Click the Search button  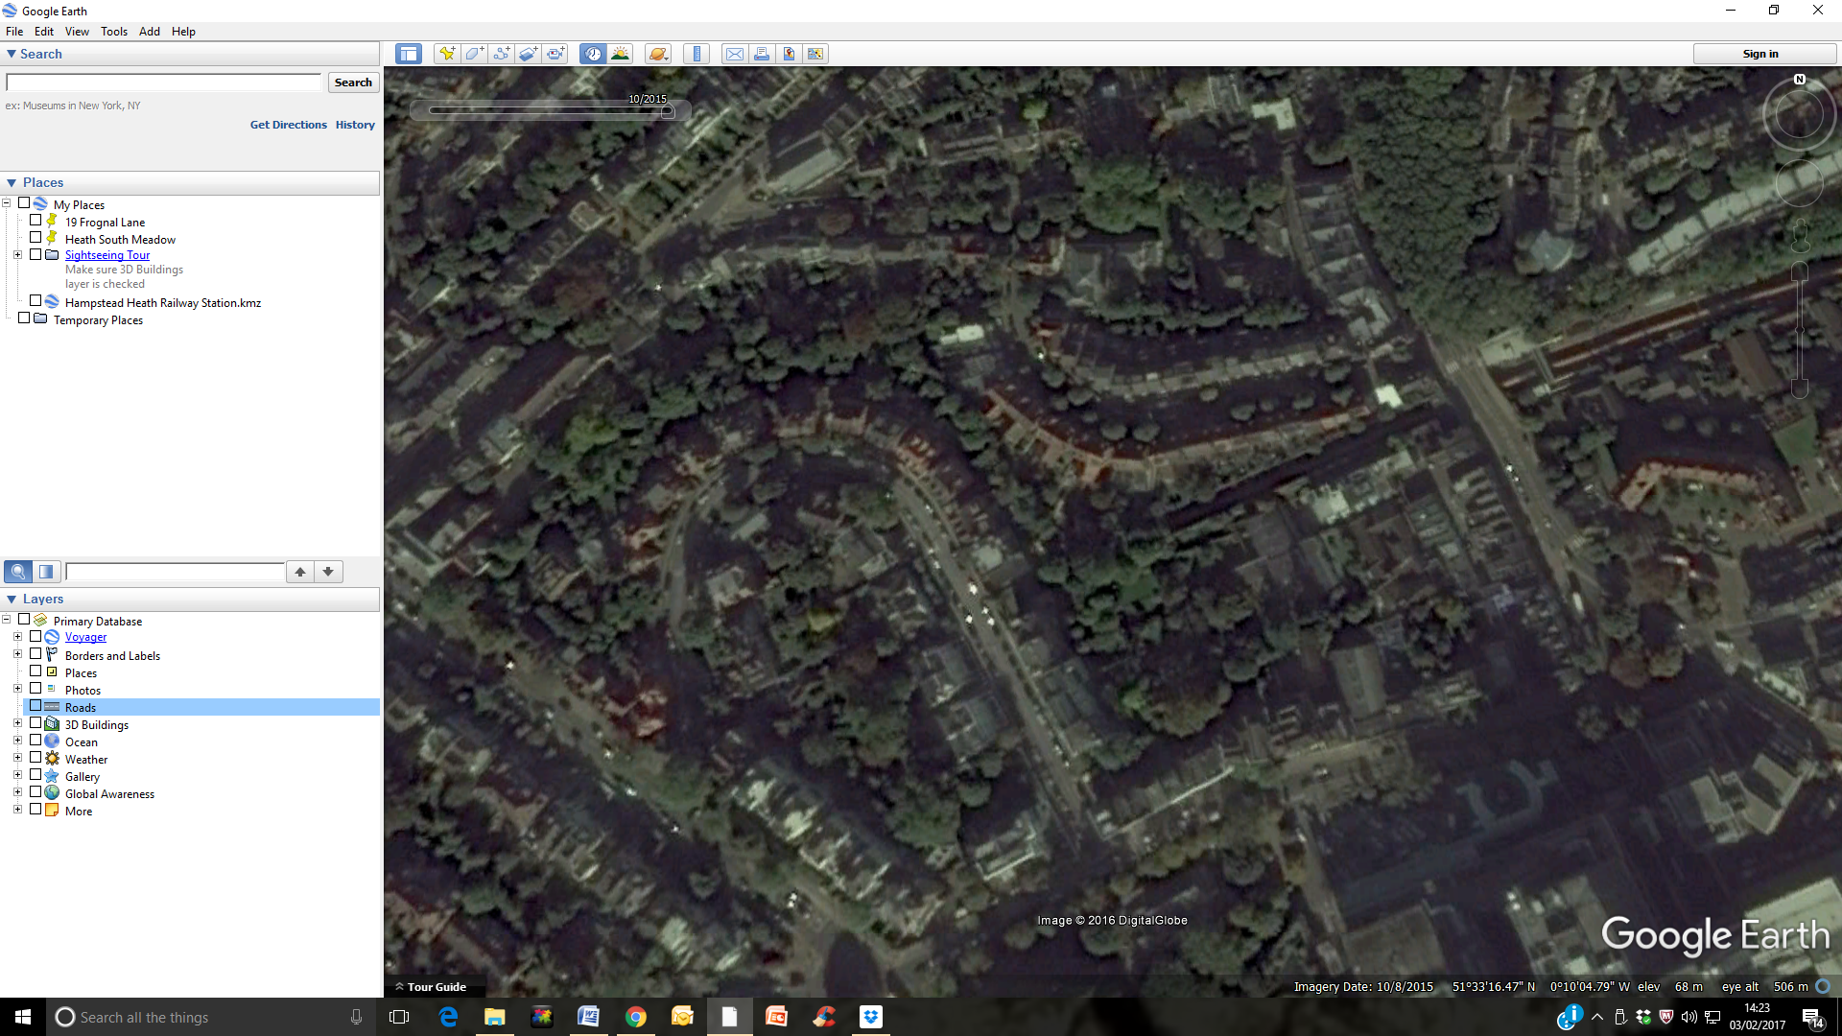353,82
